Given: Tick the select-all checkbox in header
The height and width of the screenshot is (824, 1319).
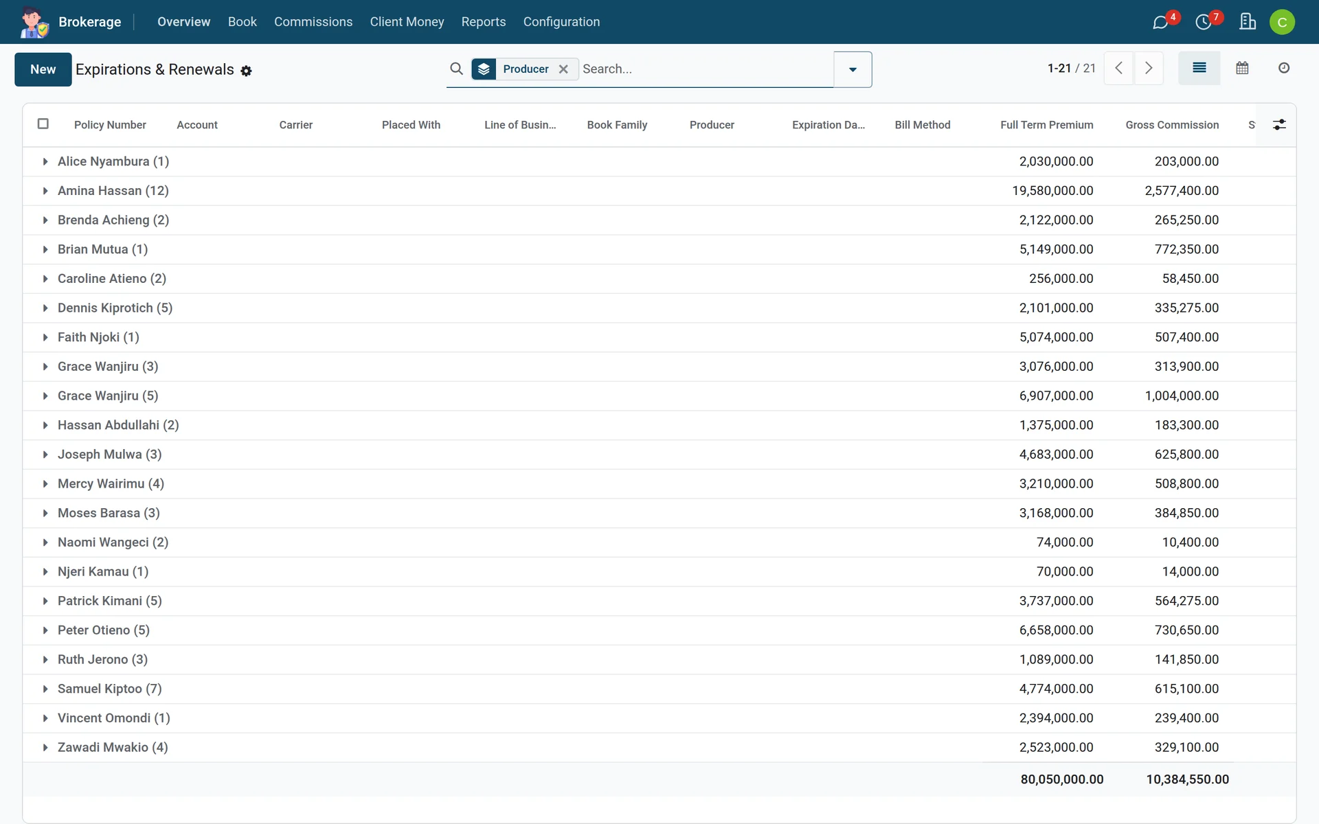Looking at the screenshot, I should point(43,124).
